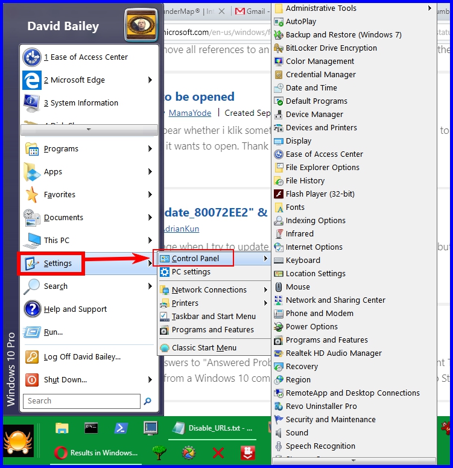Viewport: 453px width, 468px height.
Task: Open Mouse settings
Action: click(354, 287)
